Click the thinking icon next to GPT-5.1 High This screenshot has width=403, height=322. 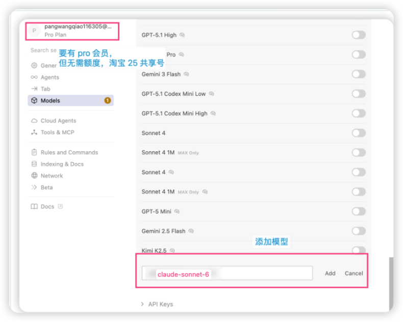tap(182, 35)
